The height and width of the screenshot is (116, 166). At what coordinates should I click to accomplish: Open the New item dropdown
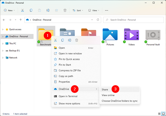click(x=9, y=10)
